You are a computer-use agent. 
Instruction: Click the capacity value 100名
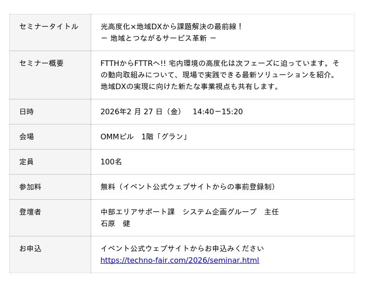pos(111,162)
